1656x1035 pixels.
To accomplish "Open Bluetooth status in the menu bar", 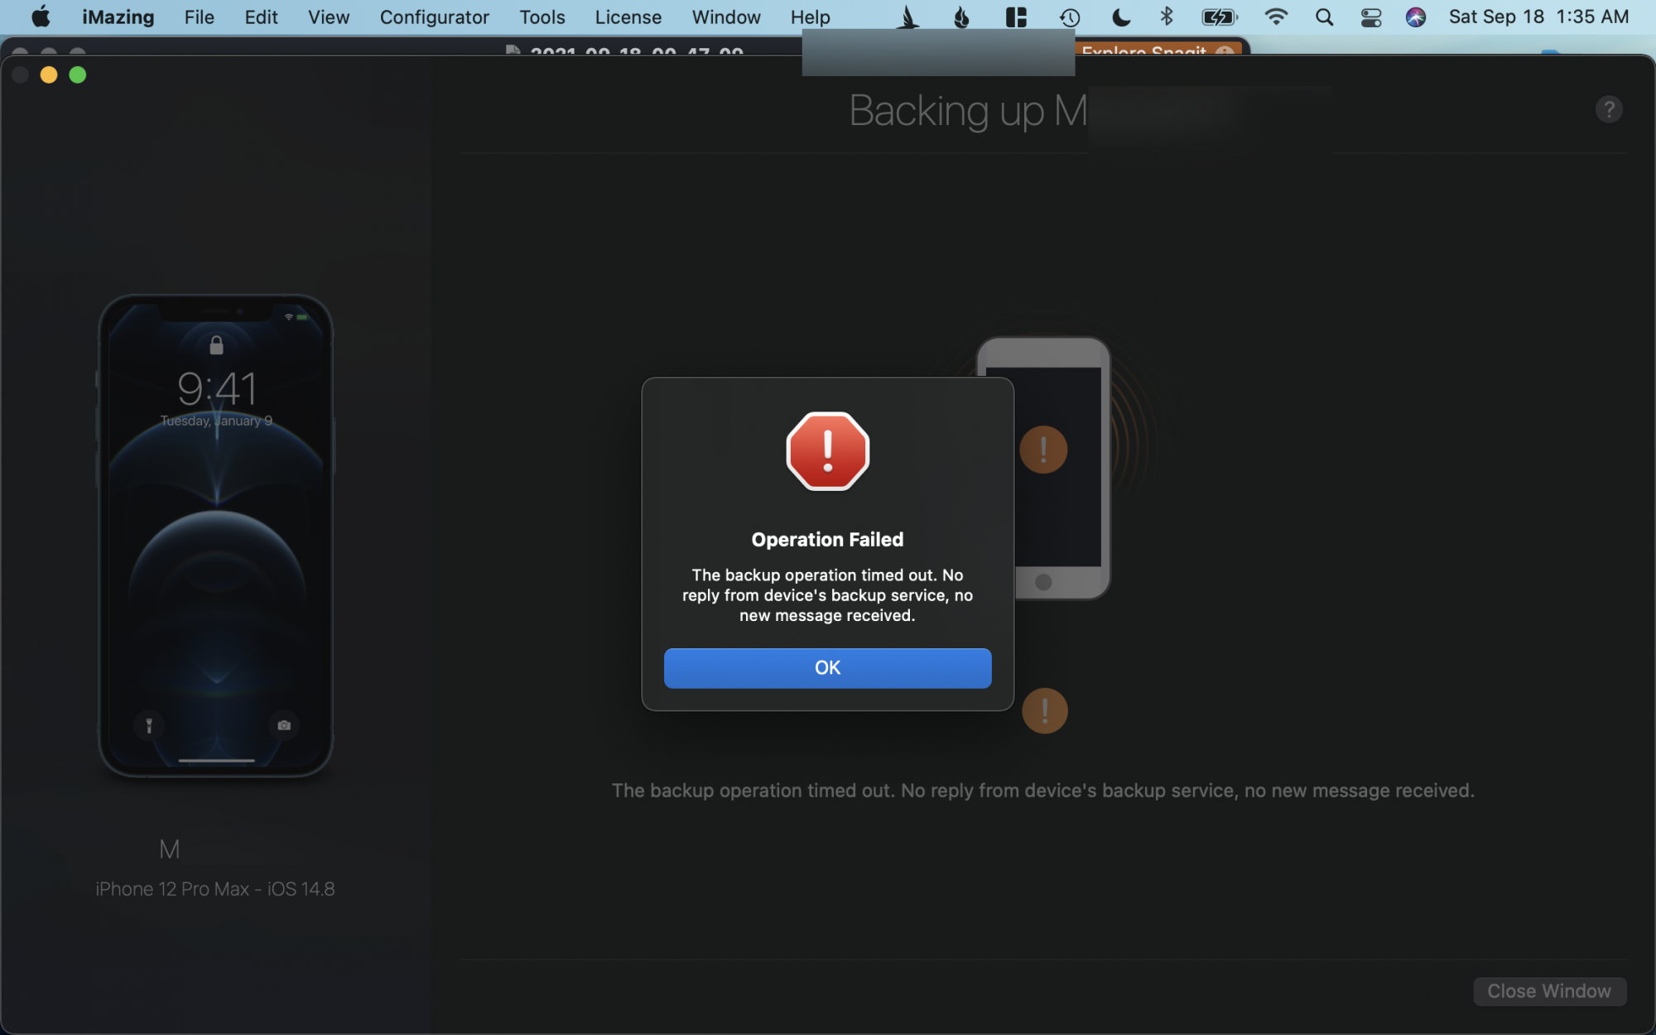I will [1167, 17].
